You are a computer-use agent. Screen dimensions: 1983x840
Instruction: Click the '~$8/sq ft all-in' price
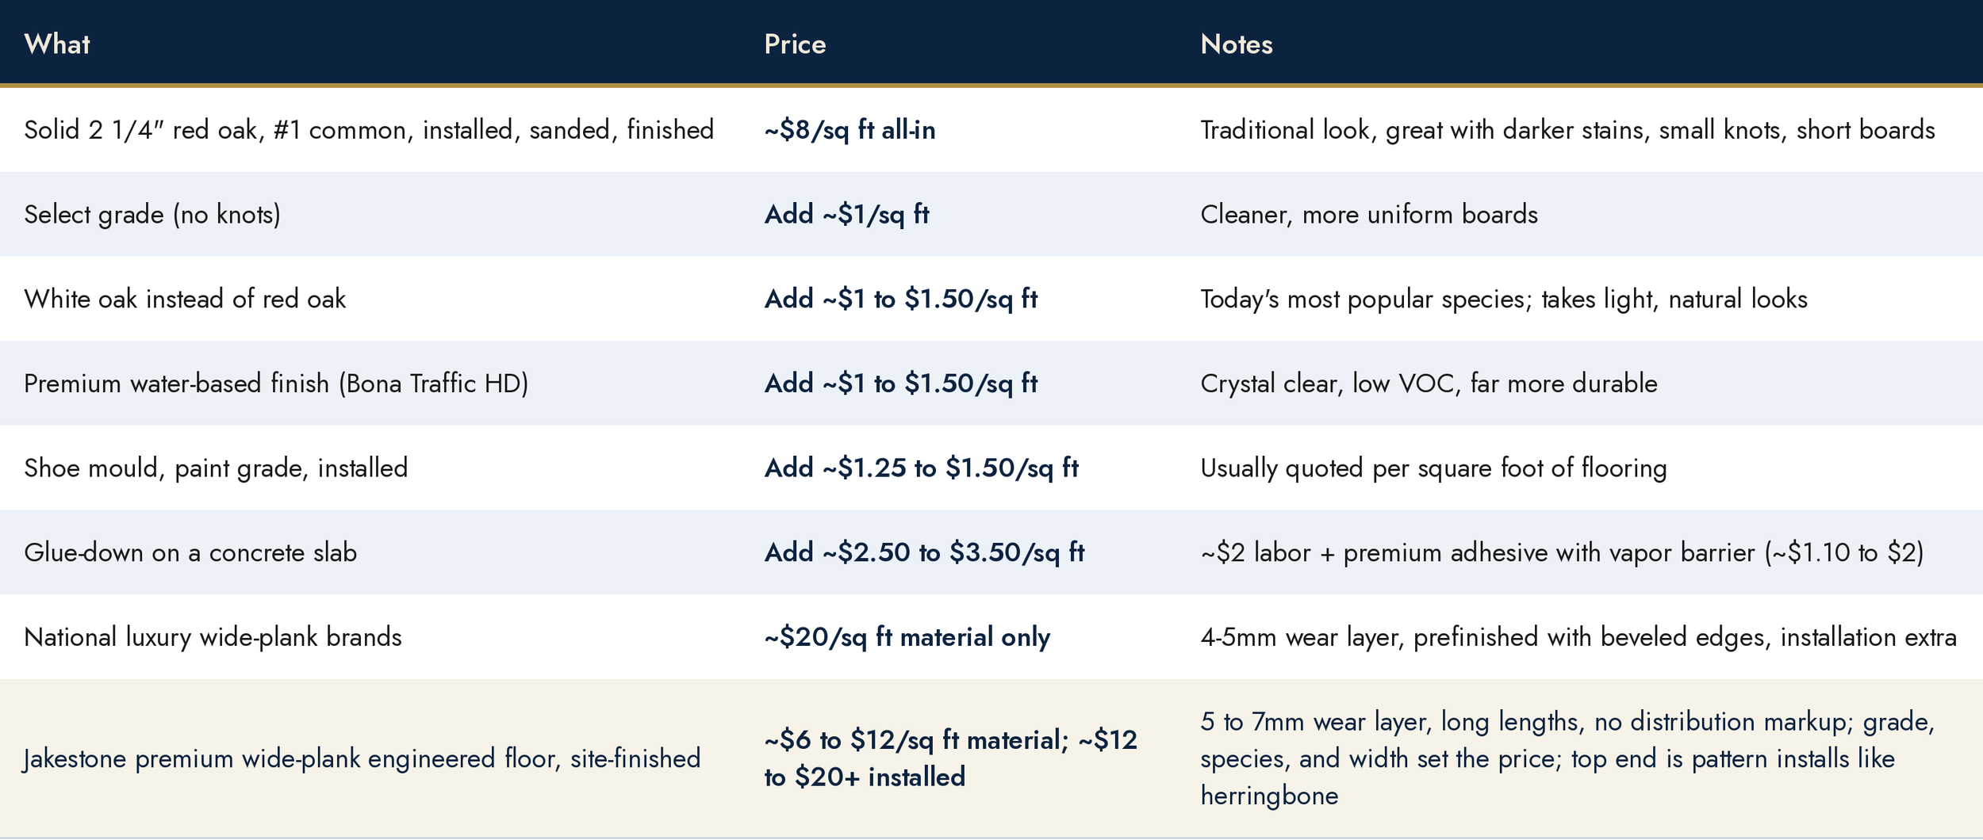click(850, 129)
